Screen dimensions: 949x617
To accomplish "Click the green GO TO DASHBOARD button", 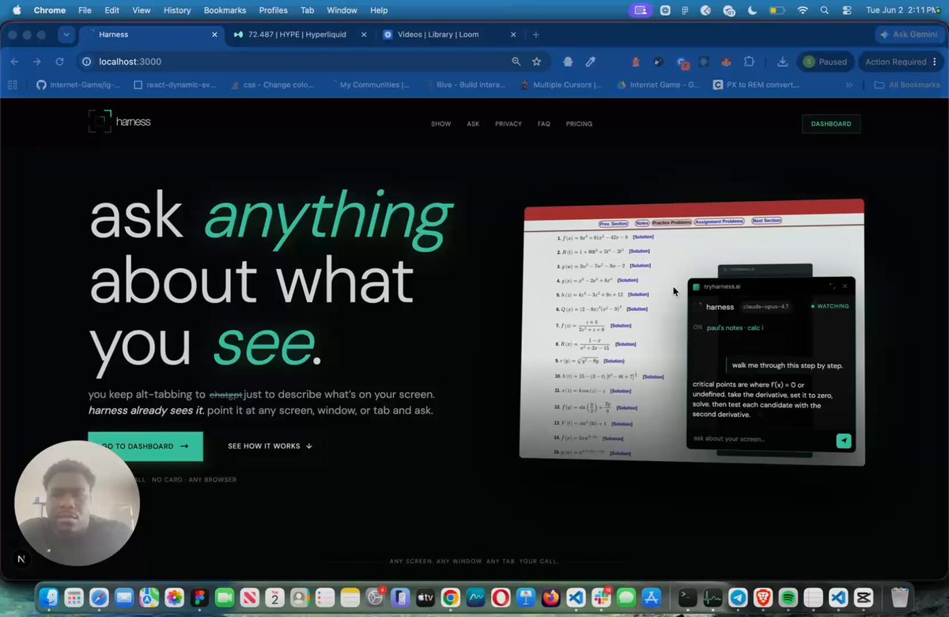I will point(146,446).
